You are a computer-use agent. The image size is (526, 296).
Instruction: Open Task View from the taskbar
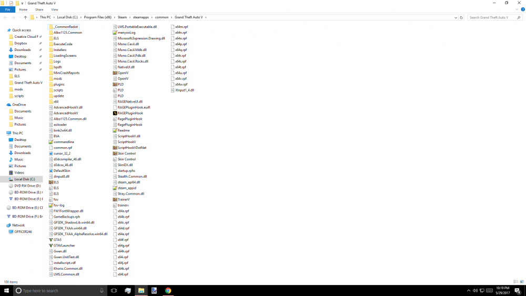click(x=114, y=291)
